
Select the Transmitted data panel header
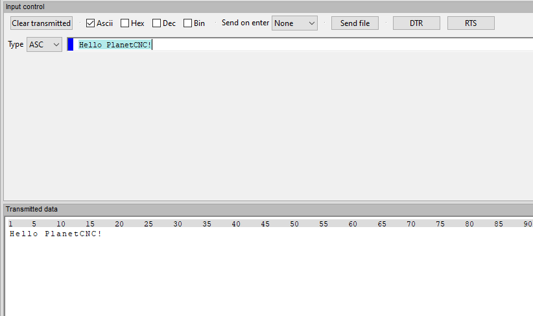coord(32,209)
